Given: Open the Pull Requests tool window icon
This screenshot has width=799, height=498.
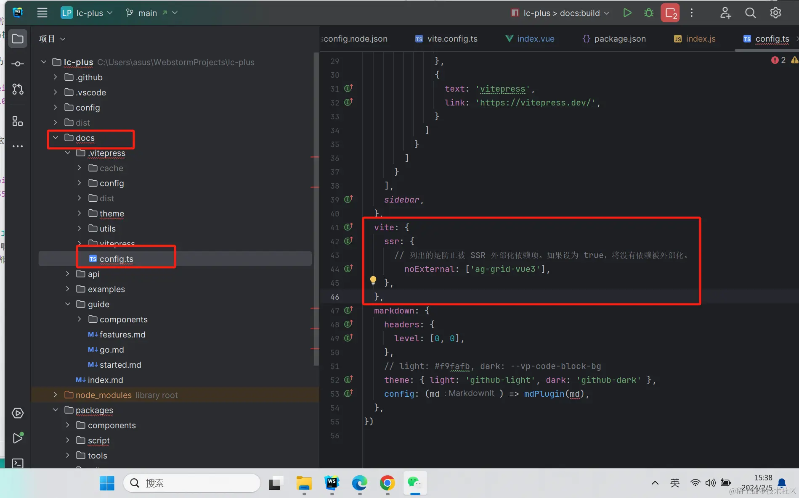Looking at the screenshot, I should point(18,89).
